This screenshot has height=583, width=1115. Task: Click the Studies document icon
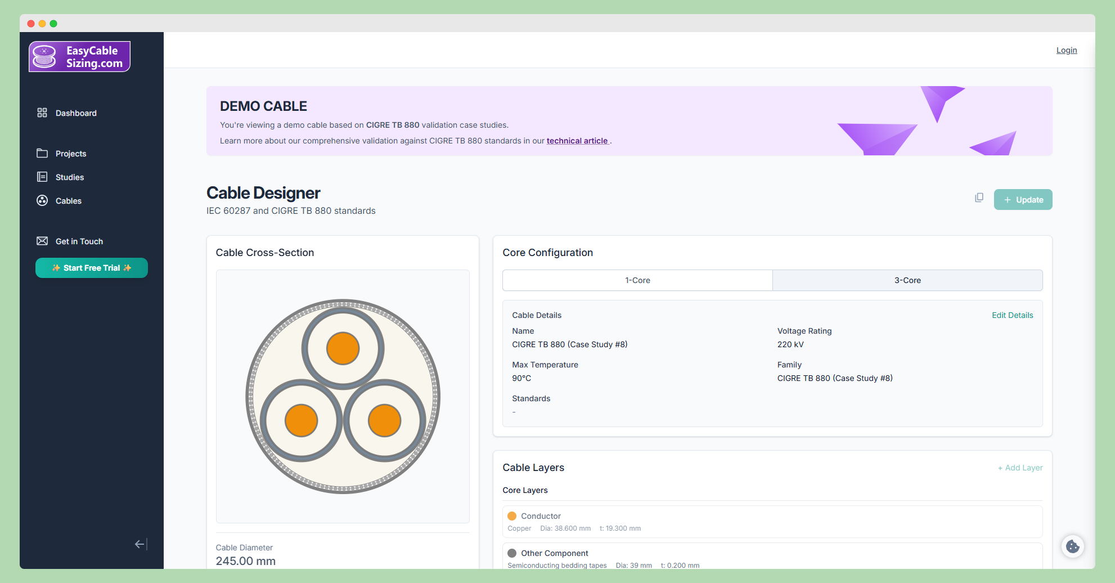[42, 177]
